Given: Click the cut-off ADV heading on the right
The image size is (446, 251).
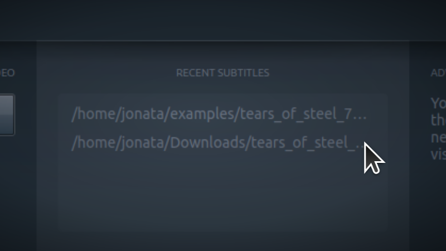Looking at the screenshot, I should 438,73.
